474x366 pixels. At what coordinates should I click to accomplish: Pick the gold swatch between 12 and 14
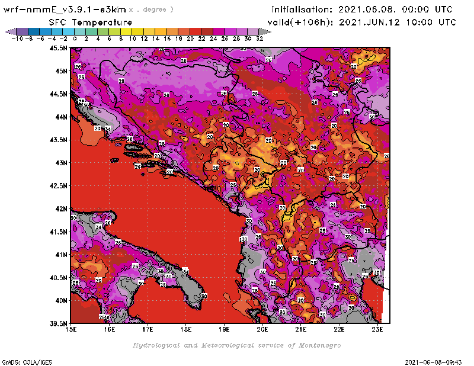pyautogui.click(x=149, y=31)
